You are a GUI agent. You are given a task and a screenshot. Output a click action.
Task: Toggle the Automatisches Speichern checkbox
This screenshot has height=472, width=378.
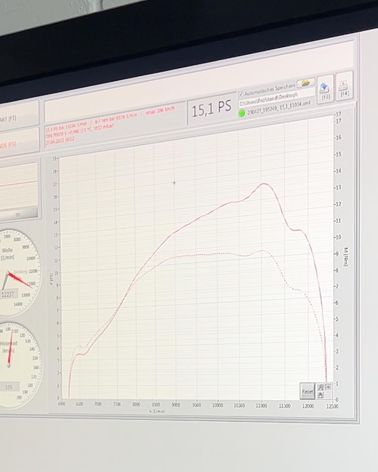(241, 94)
